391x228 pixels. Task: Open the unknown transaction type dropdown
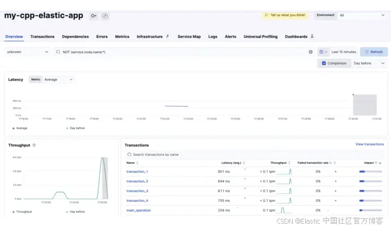tap(28, 52)
